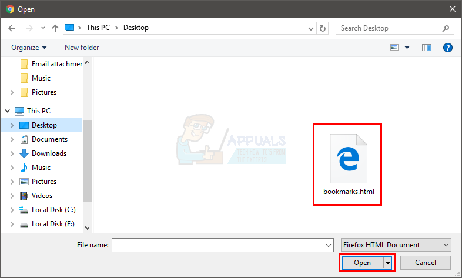Open the File name history dropdown

pyautogui.click(x=329, y=246)
